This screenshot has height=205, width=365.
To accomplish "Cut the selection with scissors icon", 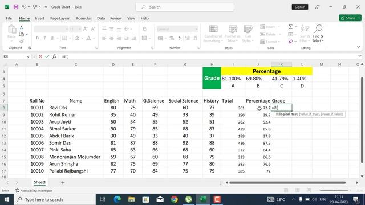I will pos(22,27).
